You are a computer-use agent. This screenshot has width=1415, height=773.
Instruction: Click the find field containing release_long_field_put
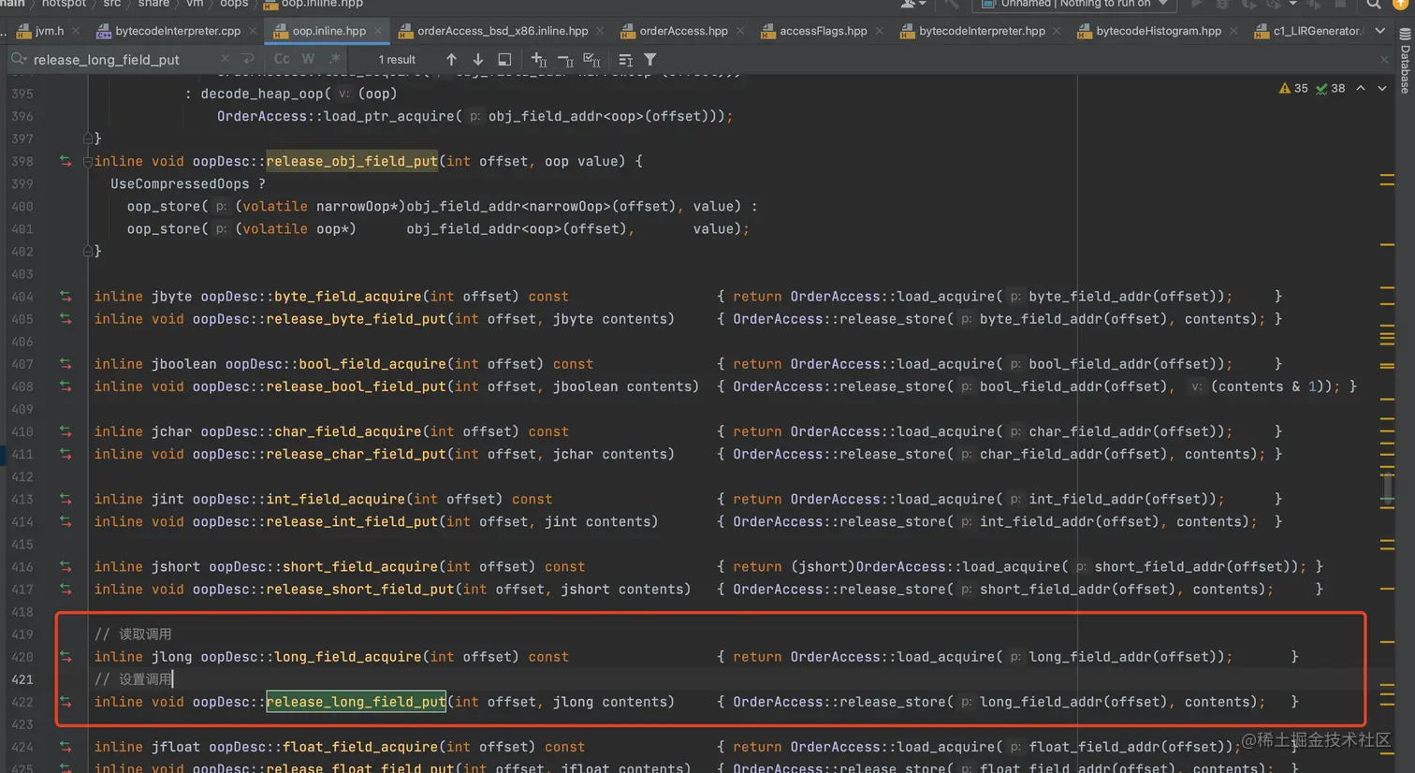[x=122, y=60]
